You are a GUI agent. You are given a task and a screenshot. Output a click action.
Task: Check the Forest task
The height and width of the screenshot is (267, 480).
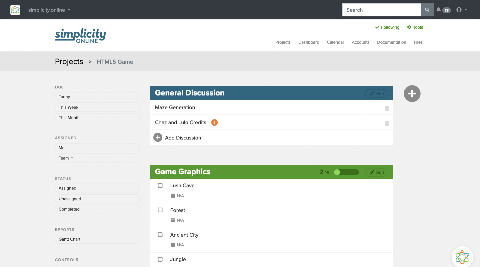(x=160, y=210)
